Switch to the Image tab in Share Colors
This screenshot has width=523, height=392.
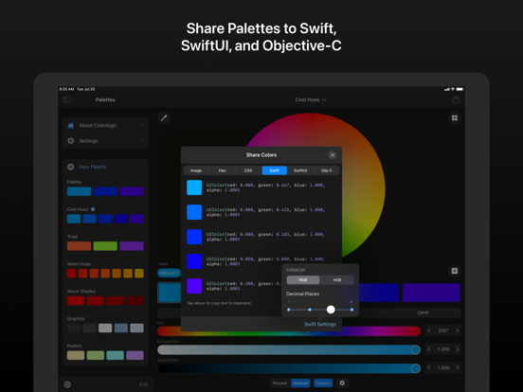(x=196, y=170)
